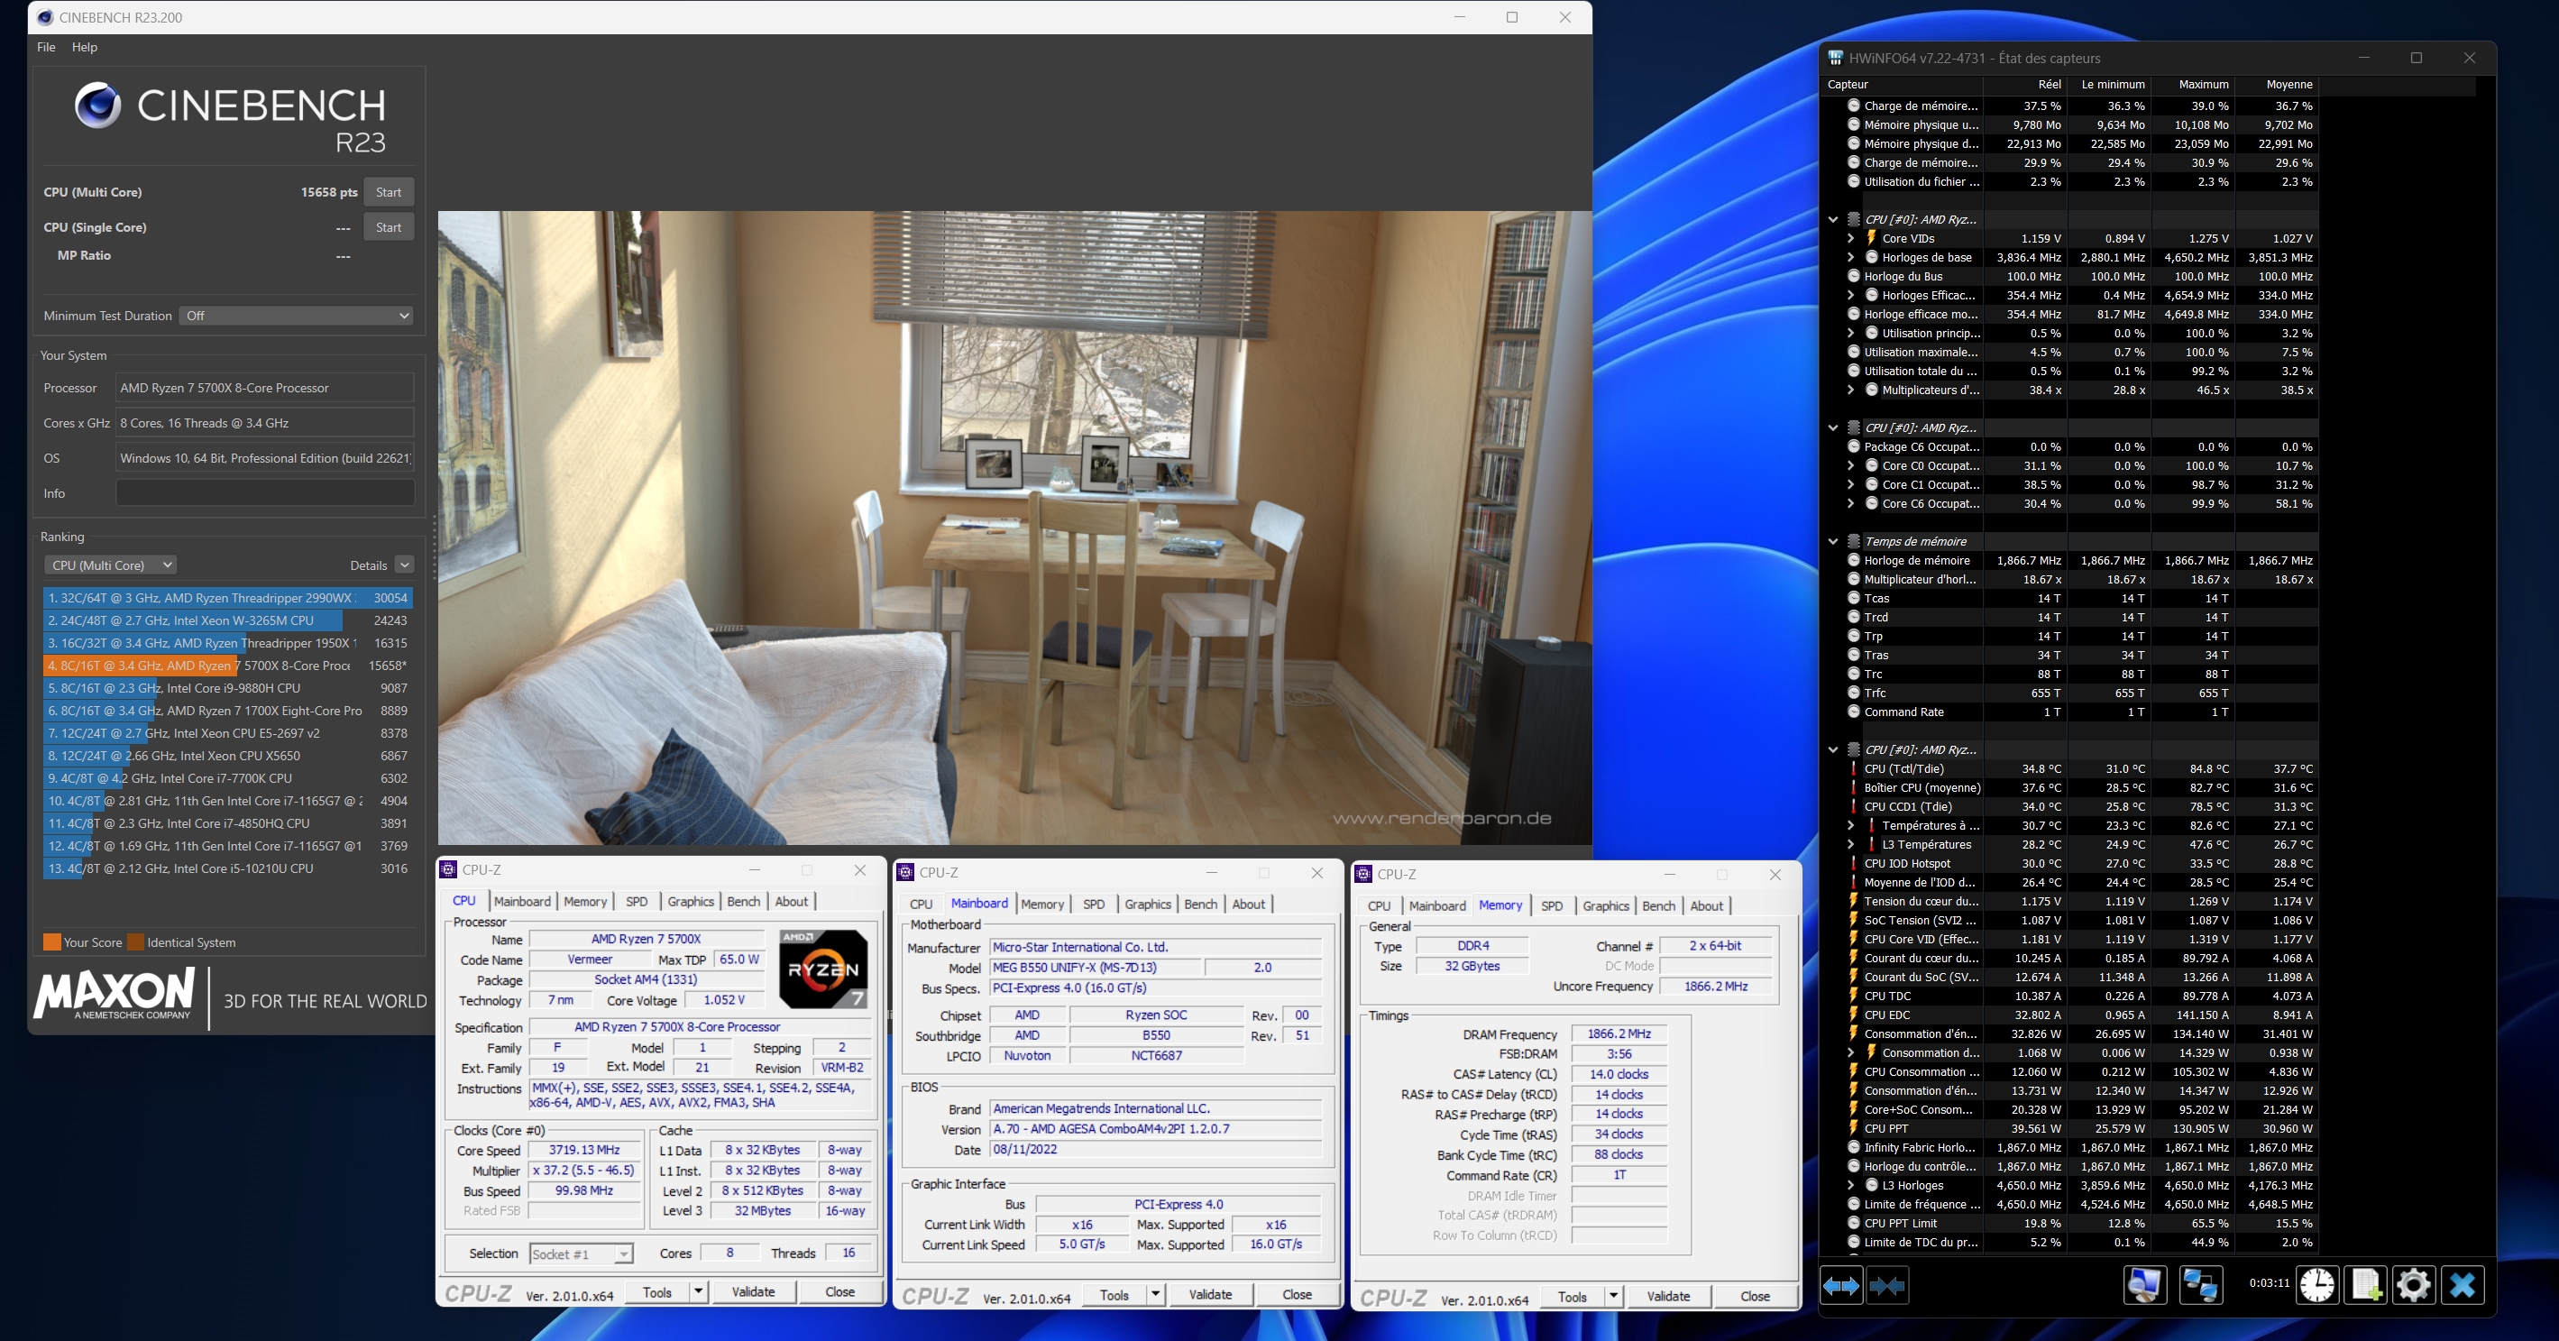Click the Info text field in Cinebench
Image resolution: width=2559 pixels, height=1341 pixels.
264,493
